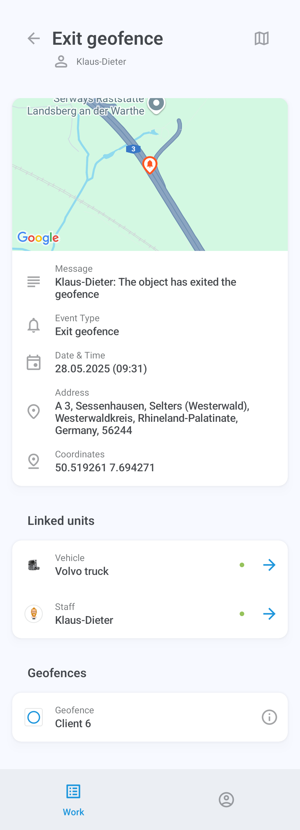The image size is (300, 830).
Task: Open the profile tab icon
Action: point(226,799)
